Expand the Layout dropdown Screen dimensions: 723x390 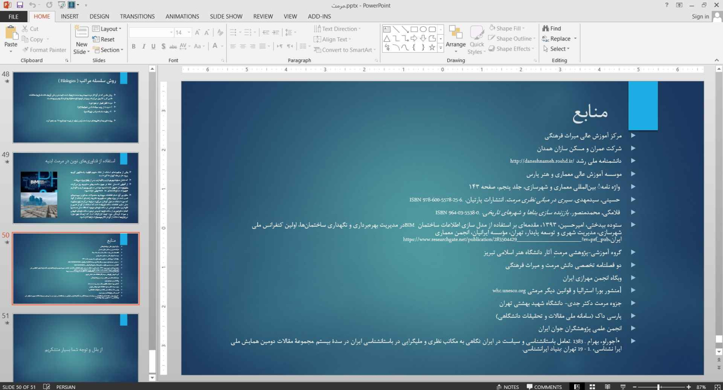[107, 29]
